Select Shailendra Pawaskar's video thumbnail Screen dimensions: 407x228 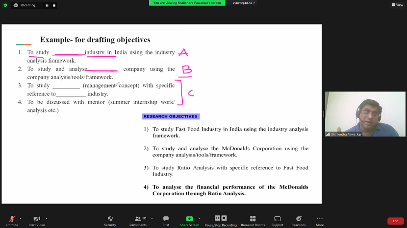[365, 114]
